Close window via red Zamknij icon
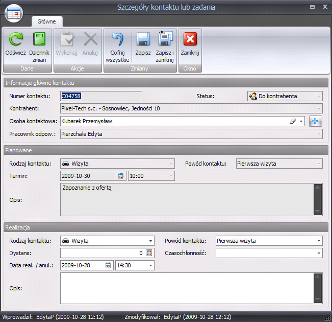Screen dimensions: 332x322 point(190,39)
